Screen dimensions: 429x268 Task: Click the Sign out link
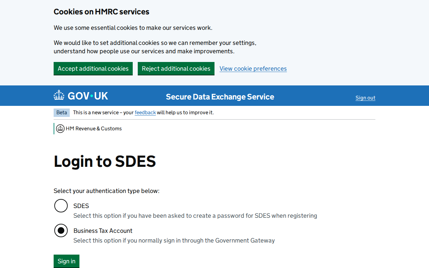click(365, 97)
